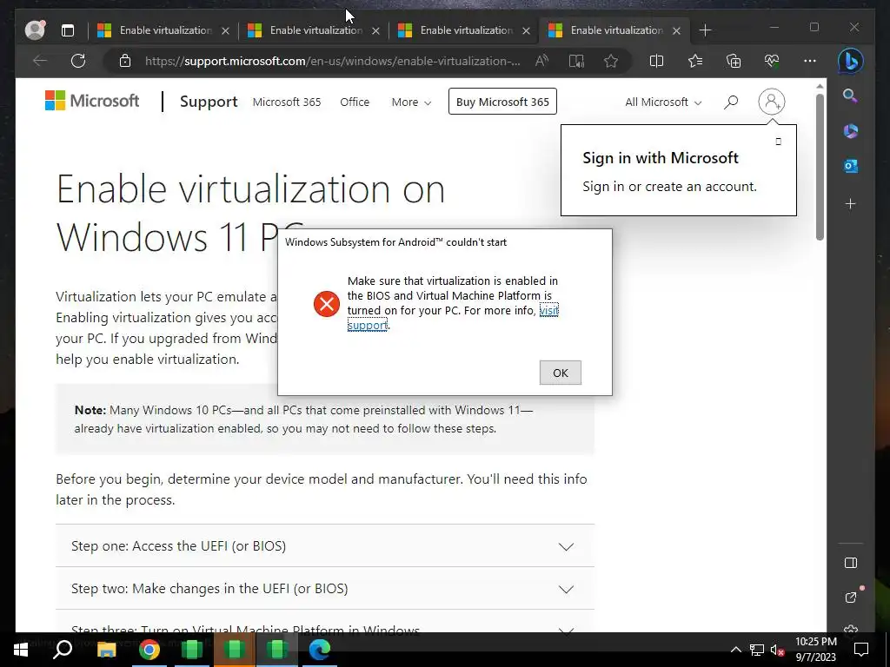Refresh the page with reload icon
The image size is (890, 667).
(x=78, y=61)
